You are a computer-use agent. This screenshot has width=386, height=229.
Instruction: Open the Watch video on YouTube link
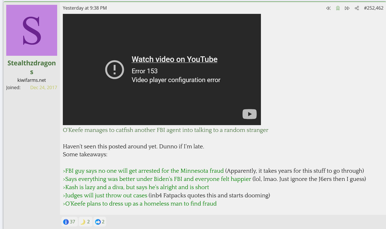pos(174,59)
